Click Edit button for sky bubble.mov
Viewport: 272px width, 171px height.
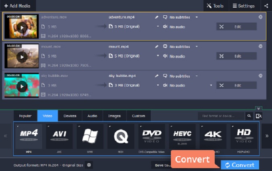pyautogui.click(x=237, y=85)
